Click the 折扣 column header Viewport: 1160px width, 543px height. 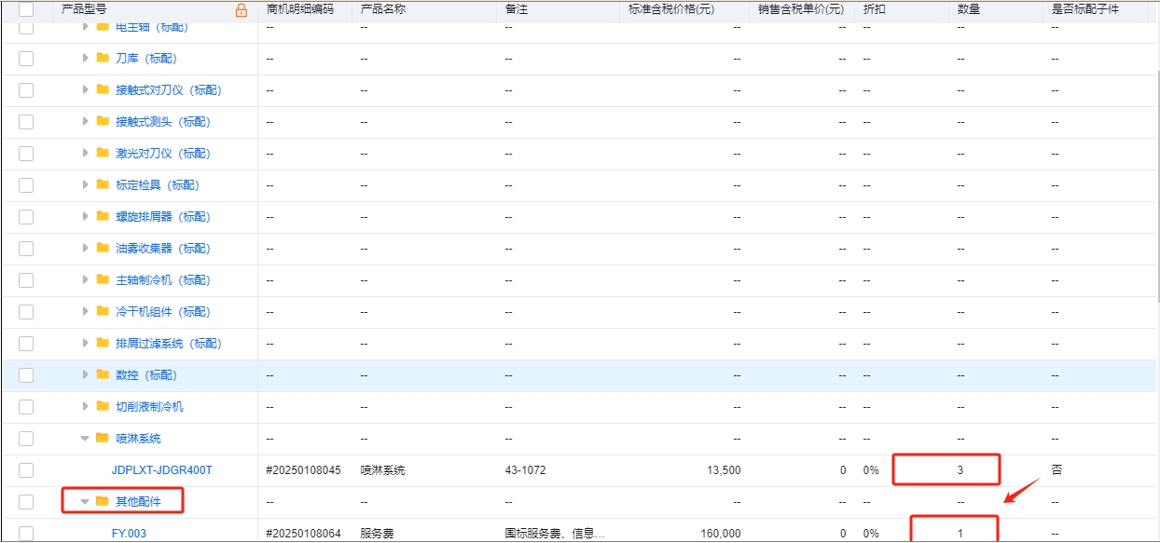874,9
